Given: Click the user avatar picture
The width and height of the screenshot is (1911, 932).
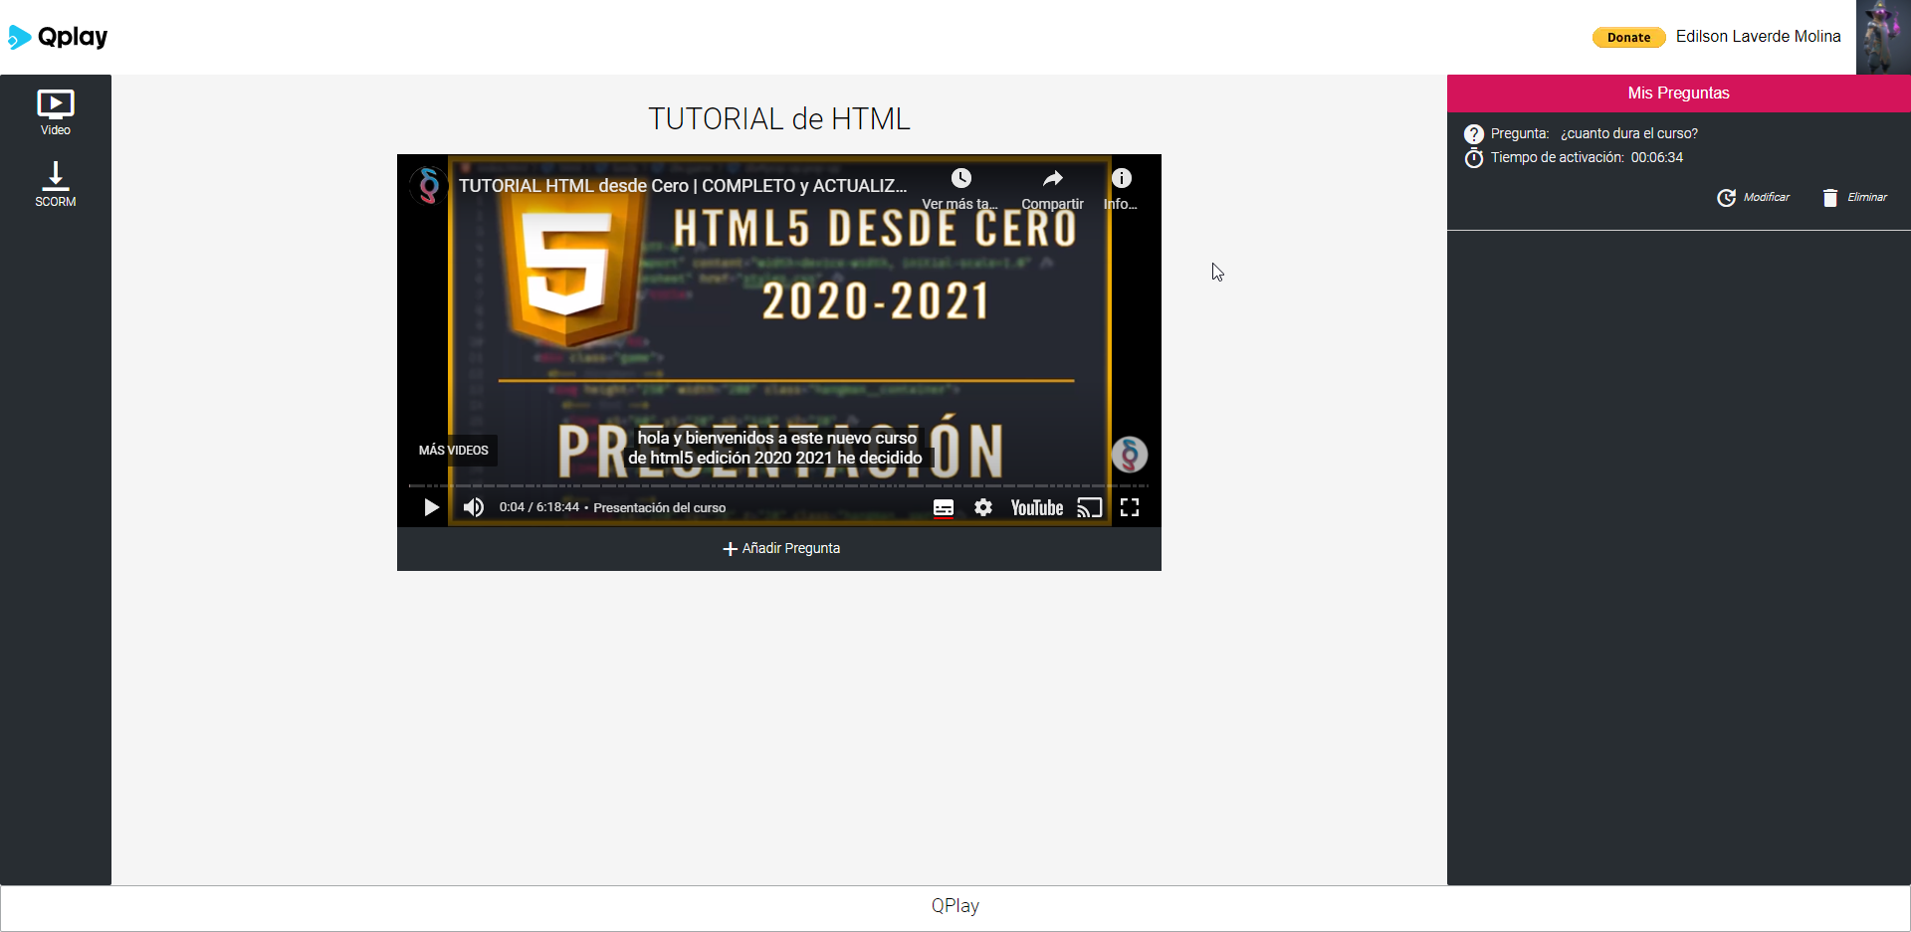Looking at the screenshot, I should pyautogui.click(x=1883, y=37).
